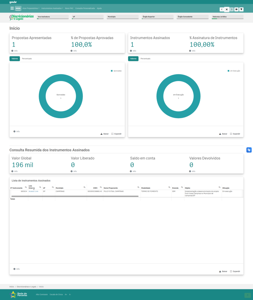Image resolution: width=253 pixels, height=300 pixels.
Task: Expand the Atos Preparatórios dropdown menu
Action: coord(31,8)
